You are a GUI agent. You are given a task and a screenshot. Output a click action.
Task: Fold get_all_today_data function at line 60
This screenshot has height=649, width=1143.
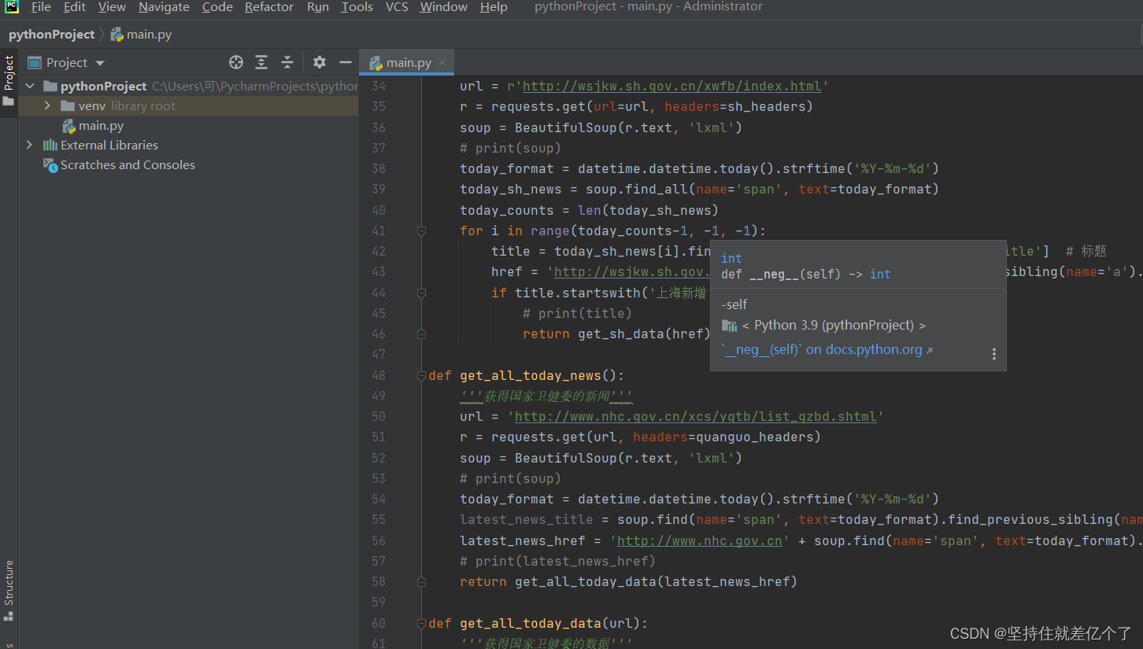tap(421, 623)
